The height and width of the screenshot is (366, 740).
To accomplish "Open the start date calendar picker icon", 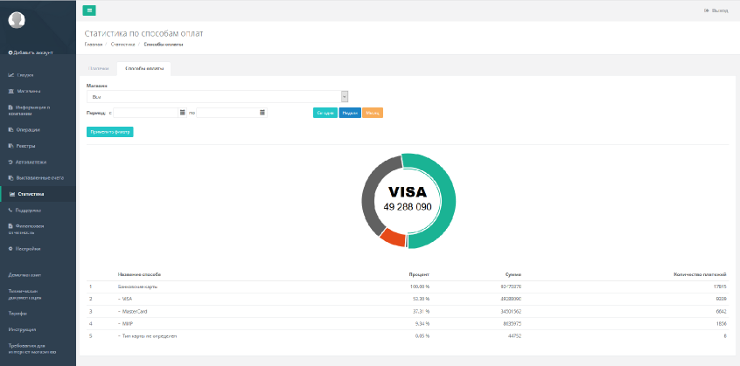I will [x=183, y=113].
